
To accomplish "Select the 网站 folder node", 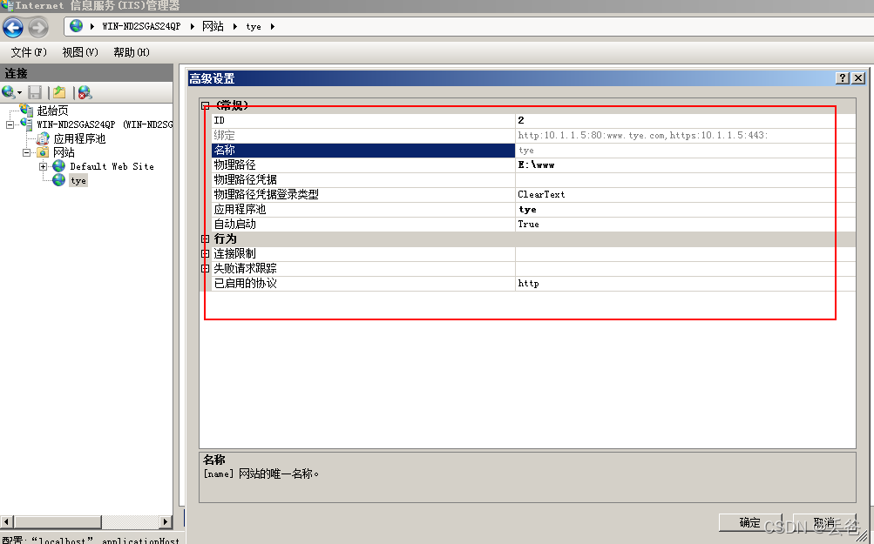I will [64, 152].
